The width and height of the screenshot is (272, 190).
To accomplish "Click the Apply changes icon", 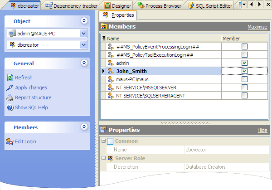I will tap(10, 88).
